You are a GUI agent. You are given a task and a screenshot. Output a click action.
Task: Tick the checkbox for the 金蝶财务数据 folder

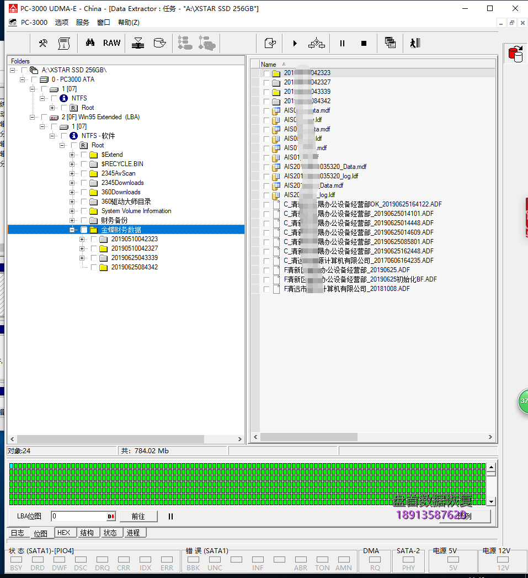(x=84, y=230)
